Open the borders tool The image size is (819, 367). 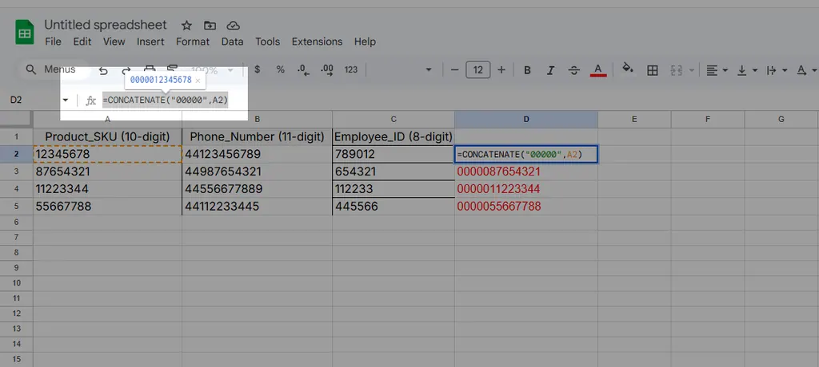pyautogui.click(x=653, y=70)
